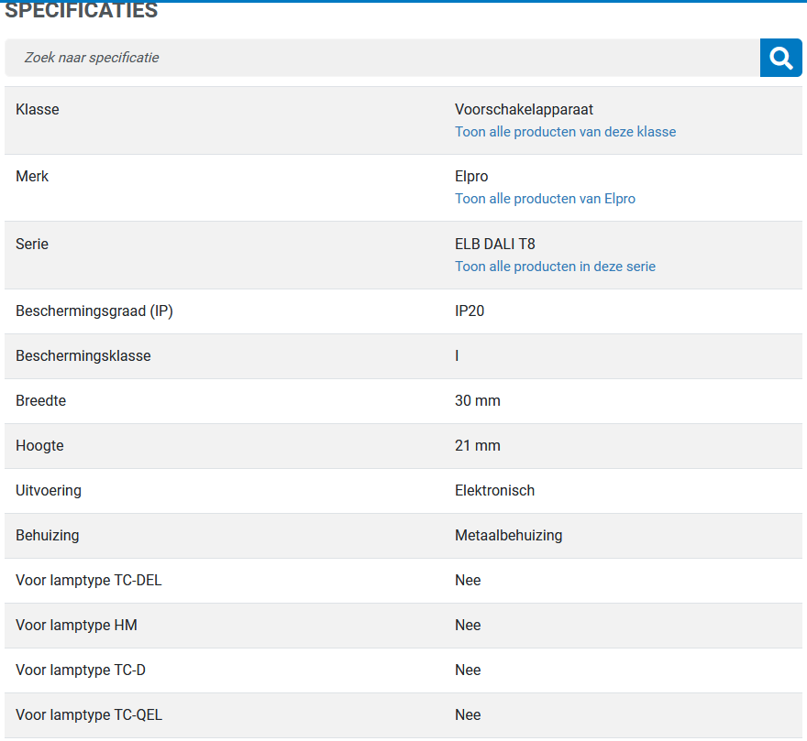Select the 'Klasse' specification label
This screenshot has width=807, height=741.
[37, 110]
